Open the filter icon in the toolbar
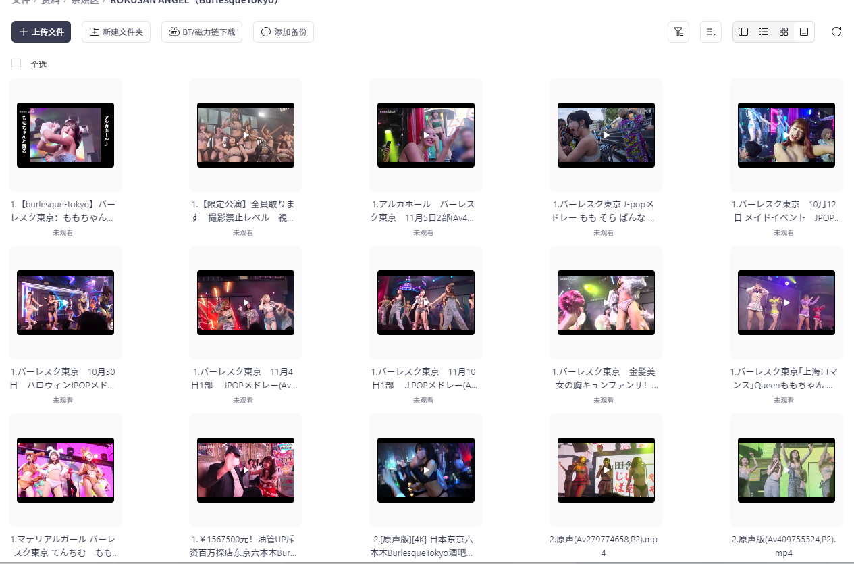Image resolution: width=854 pixels, height=564 pixels. pyautogui.click(x=678, y=32)
